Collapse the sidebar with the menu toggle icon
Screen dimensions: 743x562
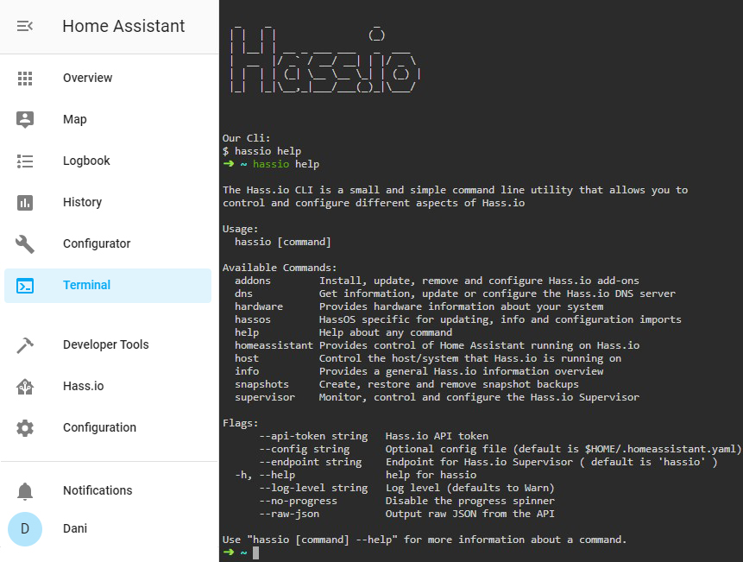pyautogui.click(x=25, y=26)
